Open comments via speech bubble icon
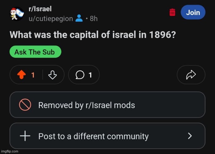Viewport: 215px width, 154px height. pos(80,75)
